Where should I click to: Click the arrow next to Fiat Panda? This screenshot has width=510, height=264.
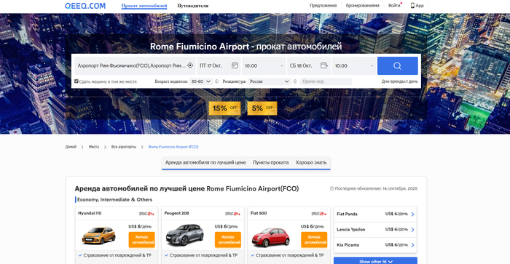click(412, 214)
